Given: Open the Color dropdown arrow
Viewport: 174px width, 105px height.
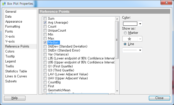Looking at the screenshot, I should (x=140, y=24).
